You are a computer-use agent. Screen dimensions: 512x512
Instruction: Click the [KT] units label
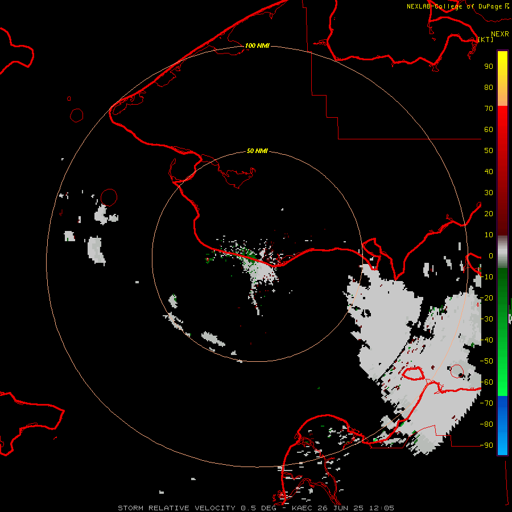pos(486,39)
